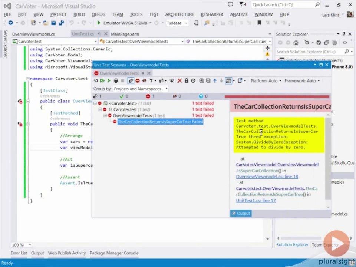Screen dimensions: 356x267
Task: Click the red test progress bar
Action: point(277,96)
